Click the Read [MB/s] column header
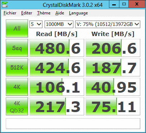The height and width of the screenshot is (133, 146). [57, 34]
